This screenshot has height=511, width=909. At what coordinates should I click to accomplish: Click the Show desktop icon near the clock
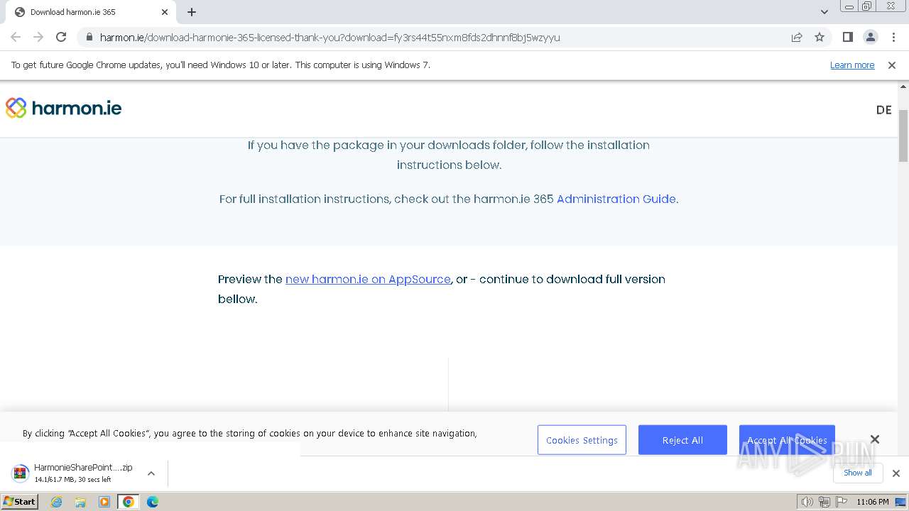point(901,502)
